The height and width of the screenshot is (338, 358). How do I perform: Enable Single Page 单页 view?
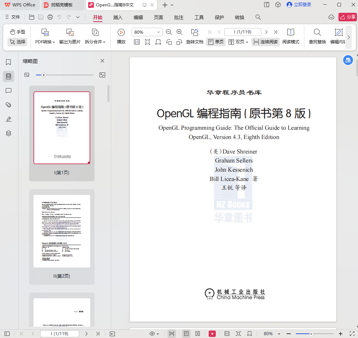click(216, 42)
